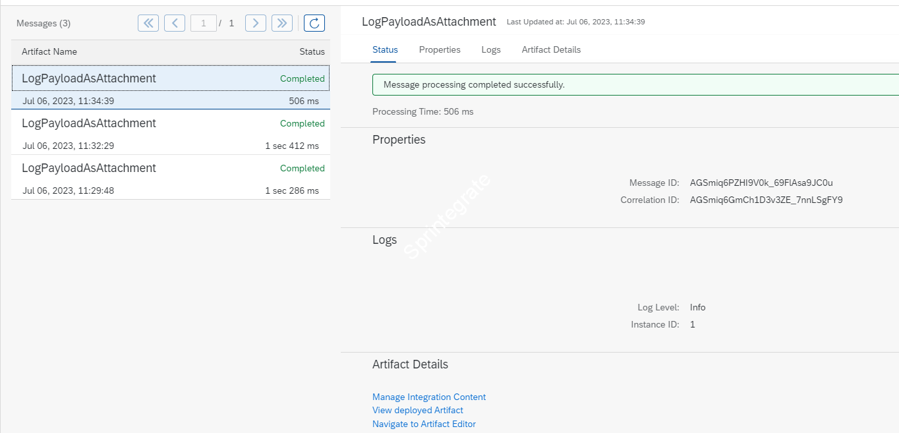The width and height of the screenshot is (899, 433).
Task: Click the Completed status of first message
Action: pos(302,78)
